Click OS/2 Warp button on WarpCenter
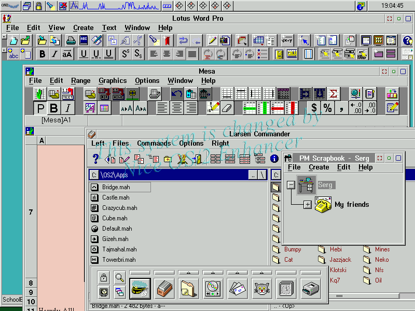 point(10,6)
